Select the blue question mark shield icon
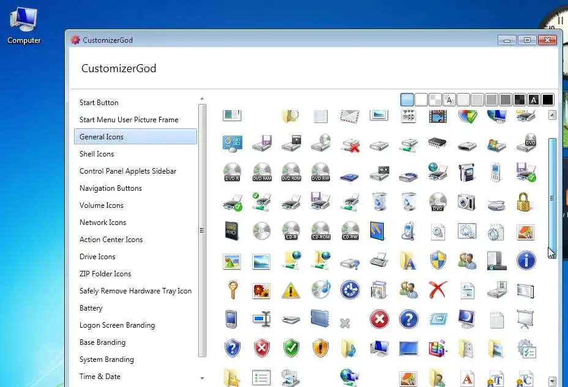This screenshot has height=387, width=568. click(233, 348)
